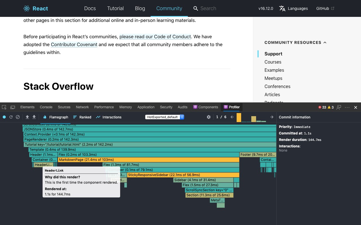The width and height of the screenshot is (361, 225).
Task: Select the Footer flamegraph bar
Action: [x=258, y=155]
